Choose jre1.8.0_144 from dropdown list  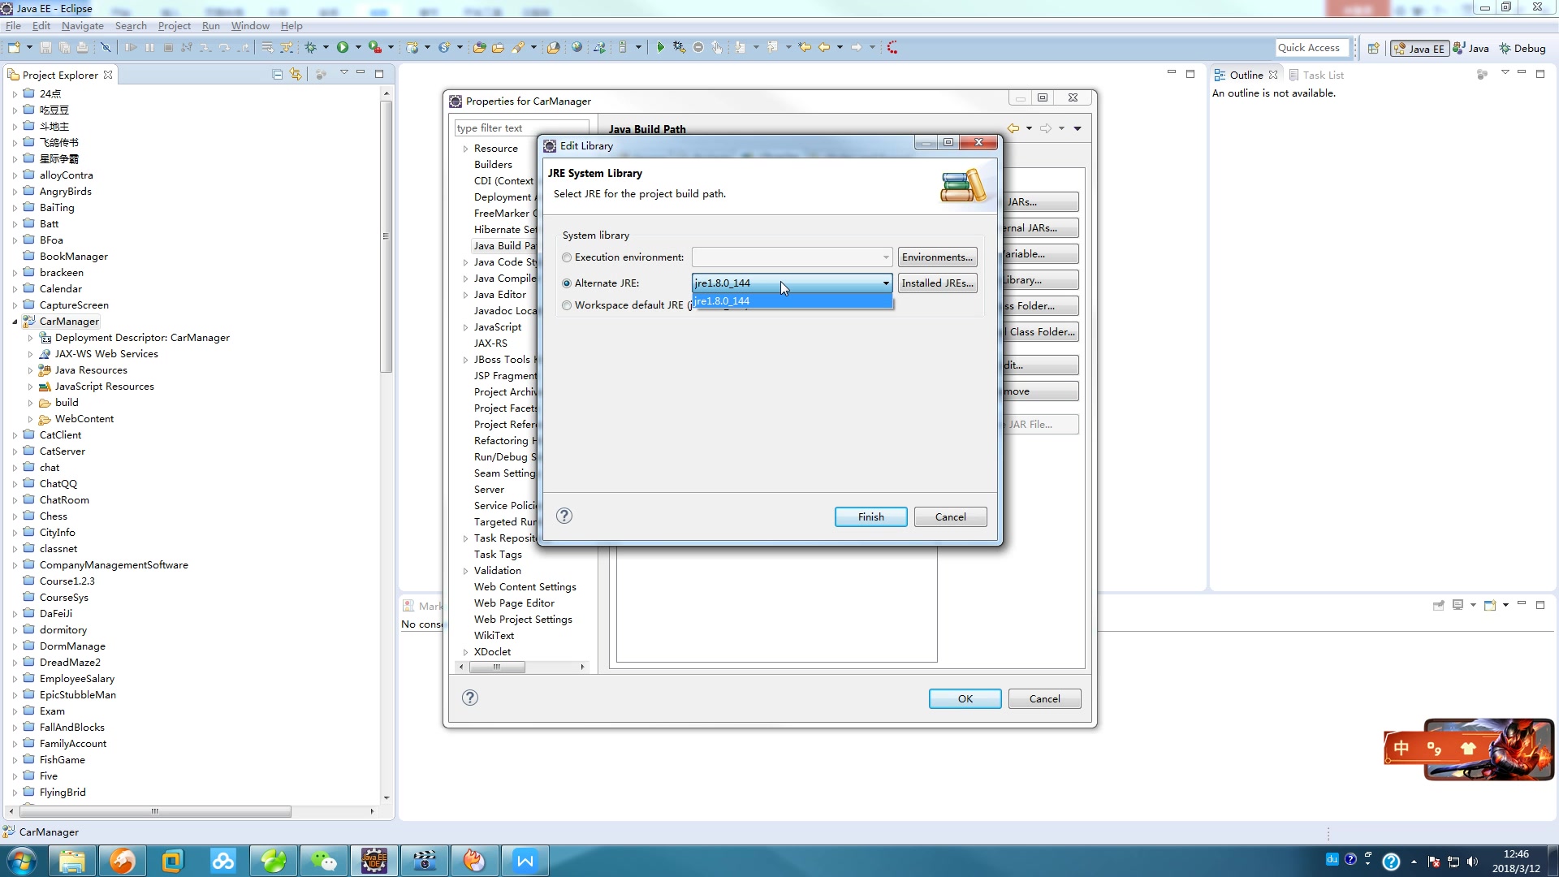(x=792, y=301)
